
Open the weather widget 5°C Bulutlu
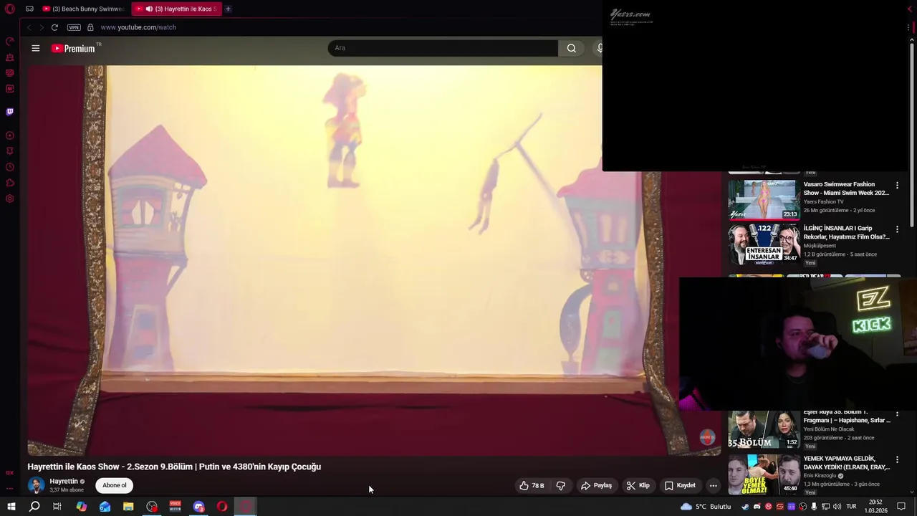click(x=706, y=507)
